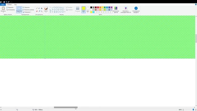The height and width of the screenshot is (111, 197).
Task: Switch to the View ribbon tab
Action: [15, 5]
